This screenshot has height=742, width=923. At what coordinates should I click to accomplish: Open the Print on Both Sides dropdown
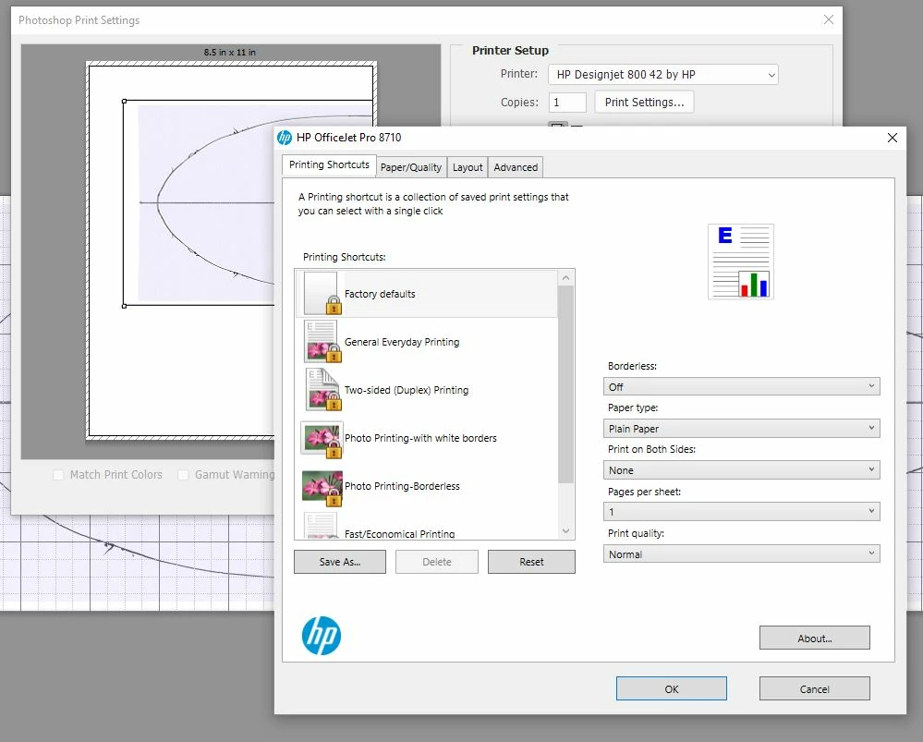(x=741, y=470)
